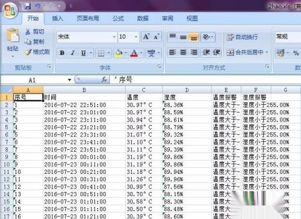The width and height of the screenshot is (301, 219).
Task: Switch to the 插入 Insert tab
Action: pyautogui.click(x=57, y=19)
